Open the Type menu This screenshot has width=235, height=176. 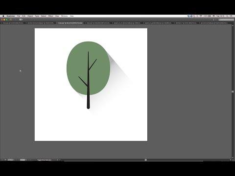point(37,16)
